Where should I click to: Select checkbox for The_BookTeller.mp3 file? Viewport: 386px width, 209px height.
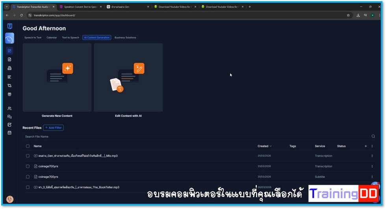click(x=28, y=187)
